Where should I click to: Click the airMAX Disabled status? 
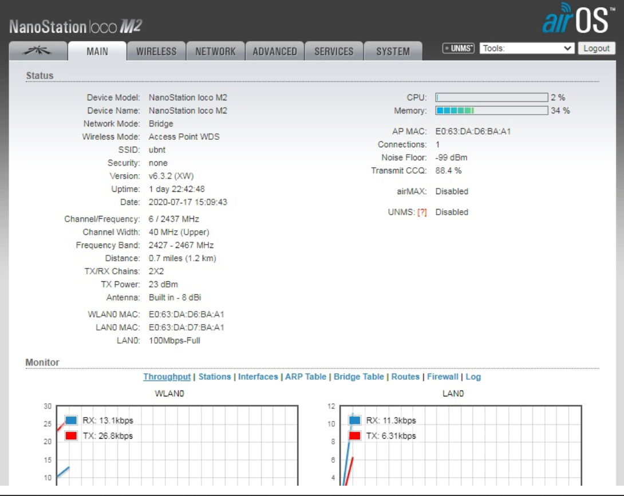click(452, 191)
